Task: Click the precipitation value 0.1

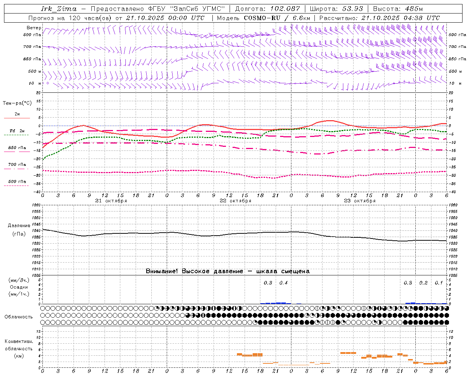Action: (x=439, y=283)
